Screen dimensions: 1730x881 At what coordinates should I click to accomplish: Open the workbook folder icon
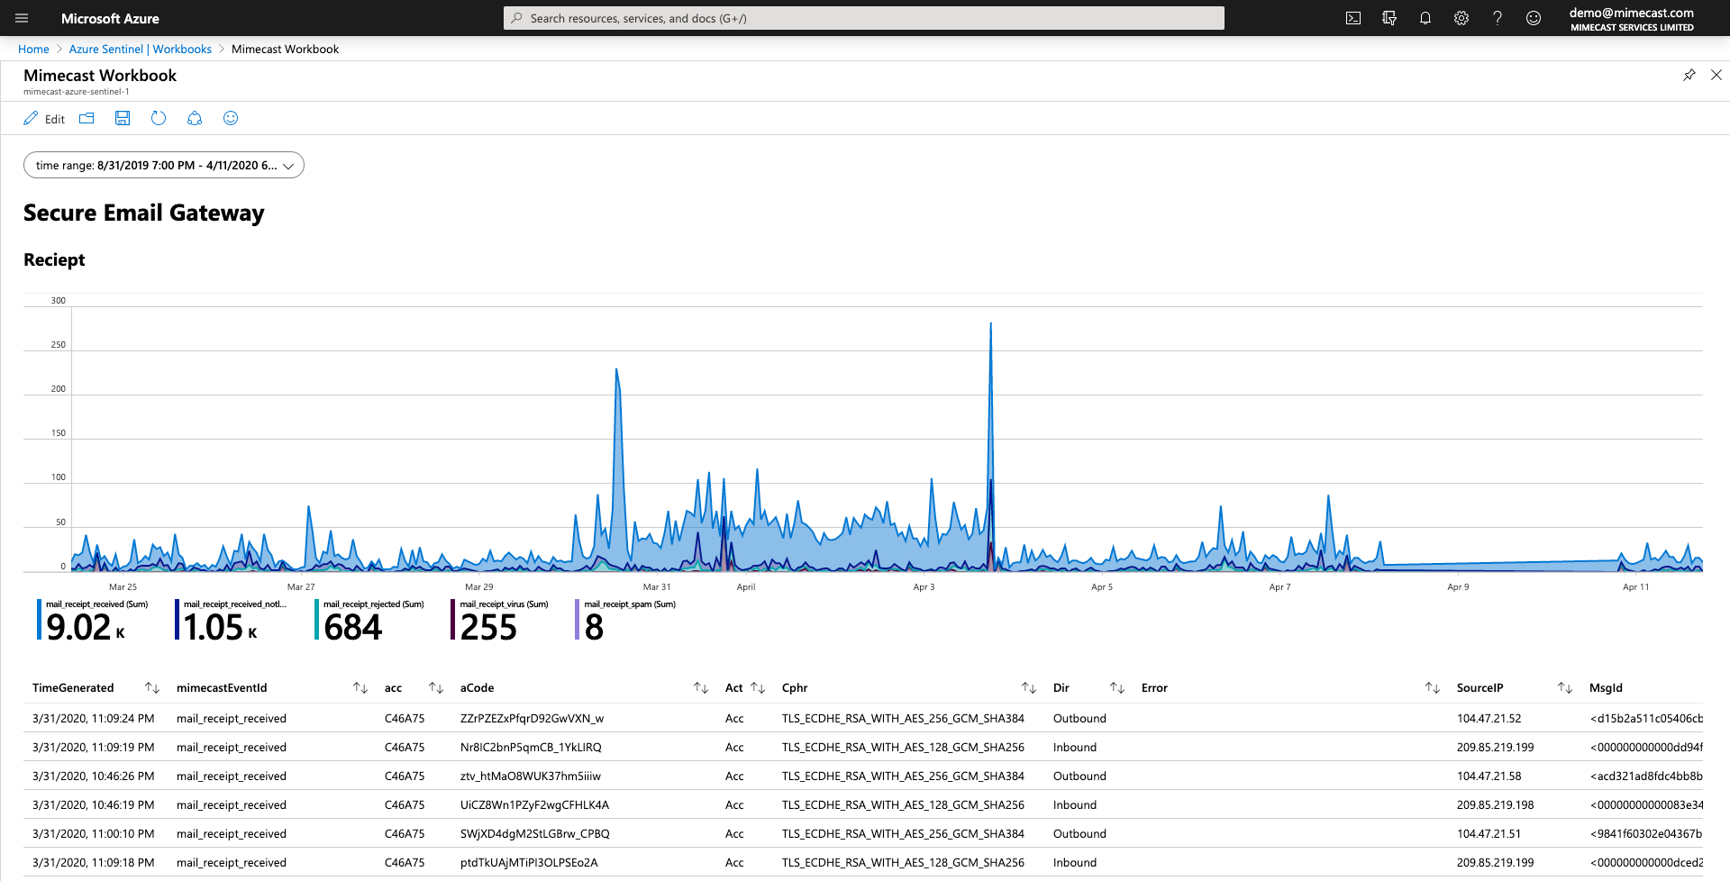tap(86, 118)
